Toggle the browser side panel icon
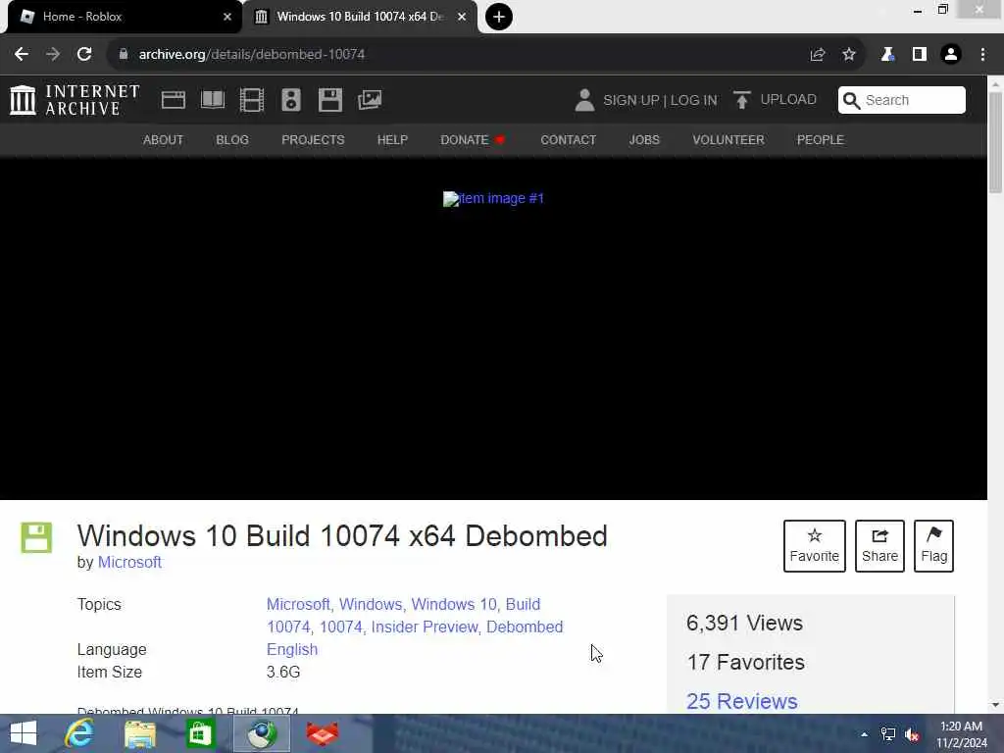 (920, 55)
